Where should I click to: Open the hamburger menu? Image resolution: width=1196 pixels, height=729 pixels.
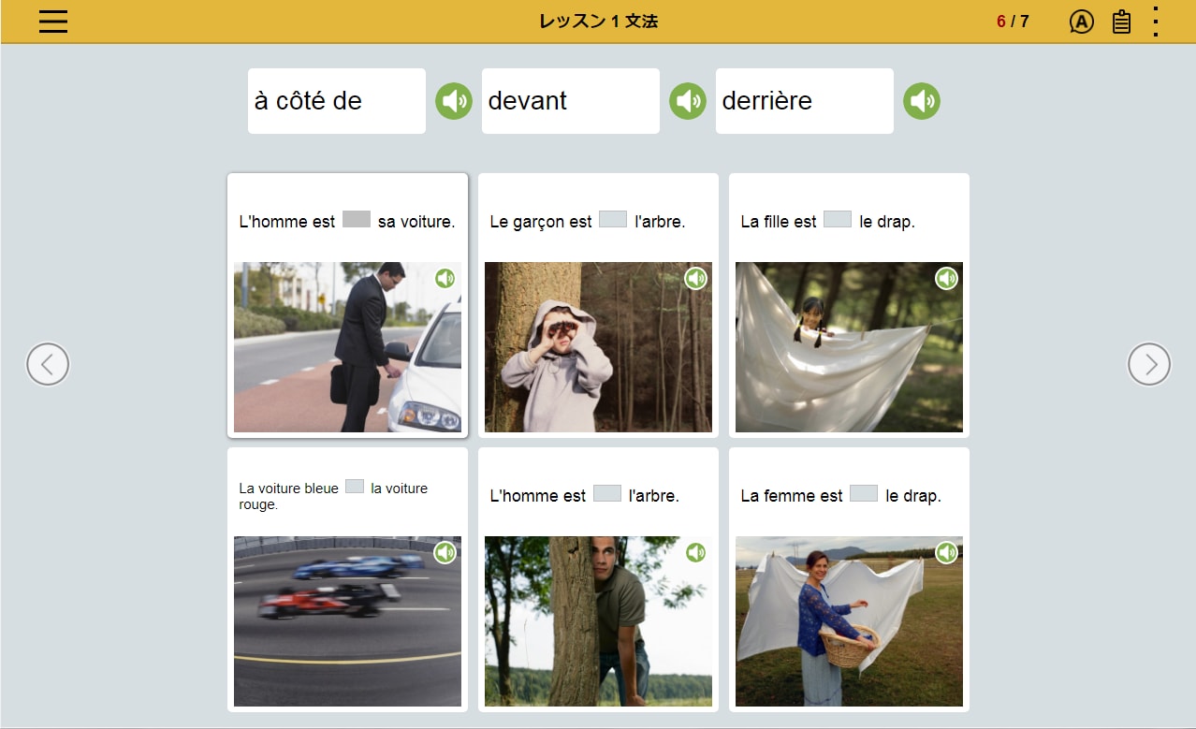coord(53,22)
